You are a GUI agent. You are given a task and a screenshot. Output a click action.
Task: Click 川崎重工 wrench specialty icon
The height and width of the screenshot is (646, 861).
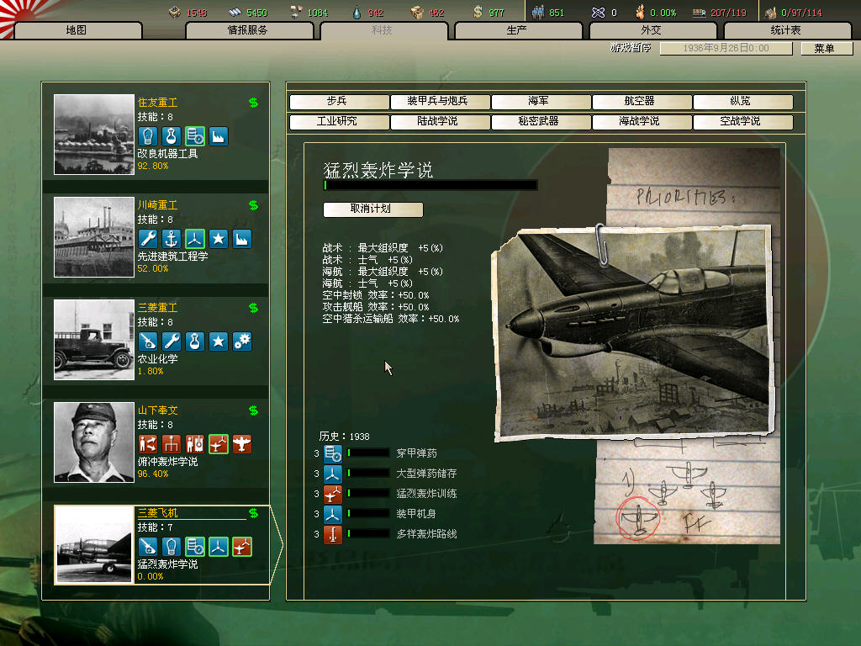pos(148,239)
